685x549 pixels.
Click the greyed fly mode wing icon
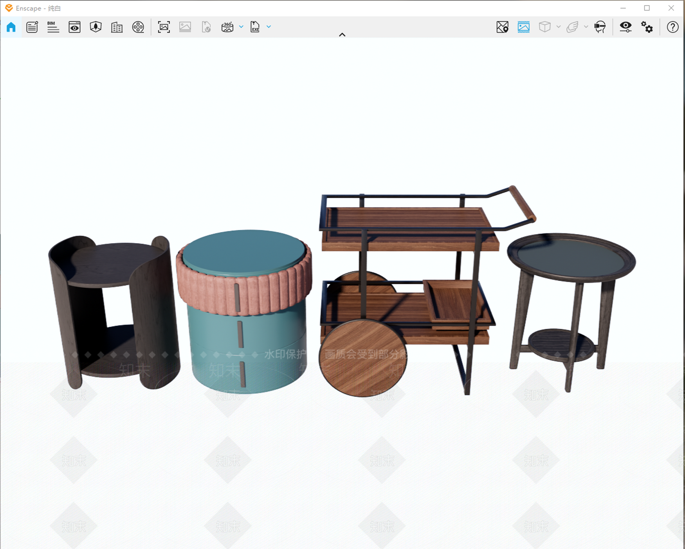(x=572, y=27)
